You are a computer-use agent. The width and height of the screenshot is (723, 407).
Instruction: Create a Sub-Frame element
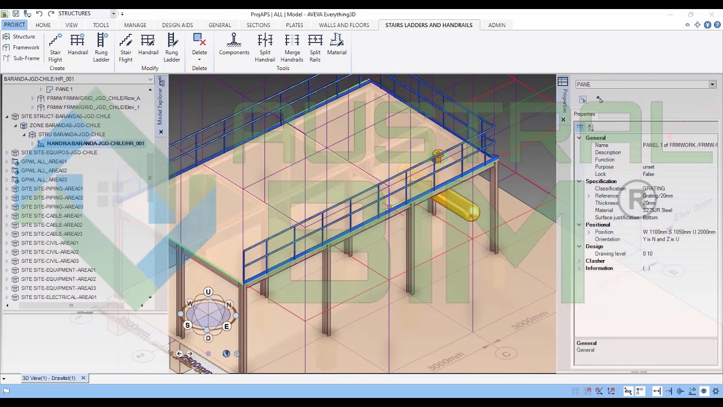tap(21, 58)
